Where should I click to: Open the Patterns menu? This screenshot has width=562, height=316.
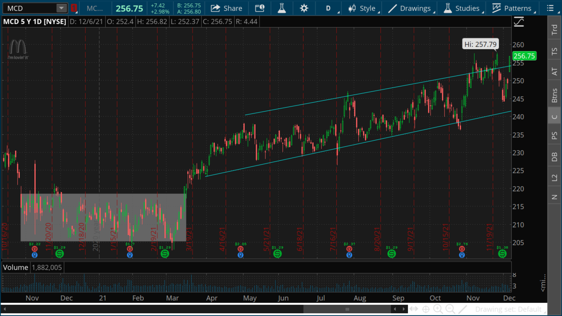(x=512, y=8)
